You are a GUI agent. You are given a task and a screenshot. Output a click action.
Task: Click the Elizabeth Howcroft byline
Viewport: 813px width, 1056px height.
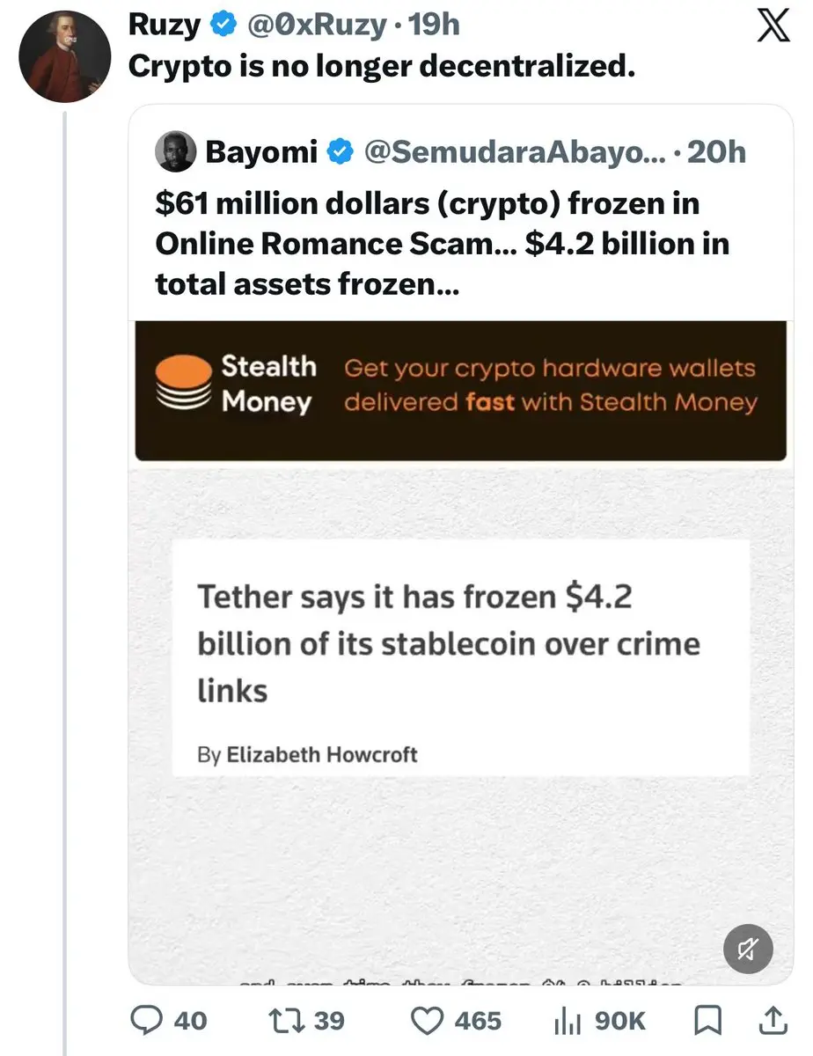[321, 754]
